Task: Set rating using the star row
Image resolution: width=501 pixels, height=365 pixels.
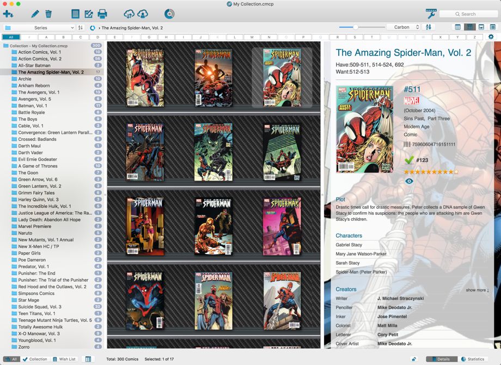Action: (x=432, y=172)
